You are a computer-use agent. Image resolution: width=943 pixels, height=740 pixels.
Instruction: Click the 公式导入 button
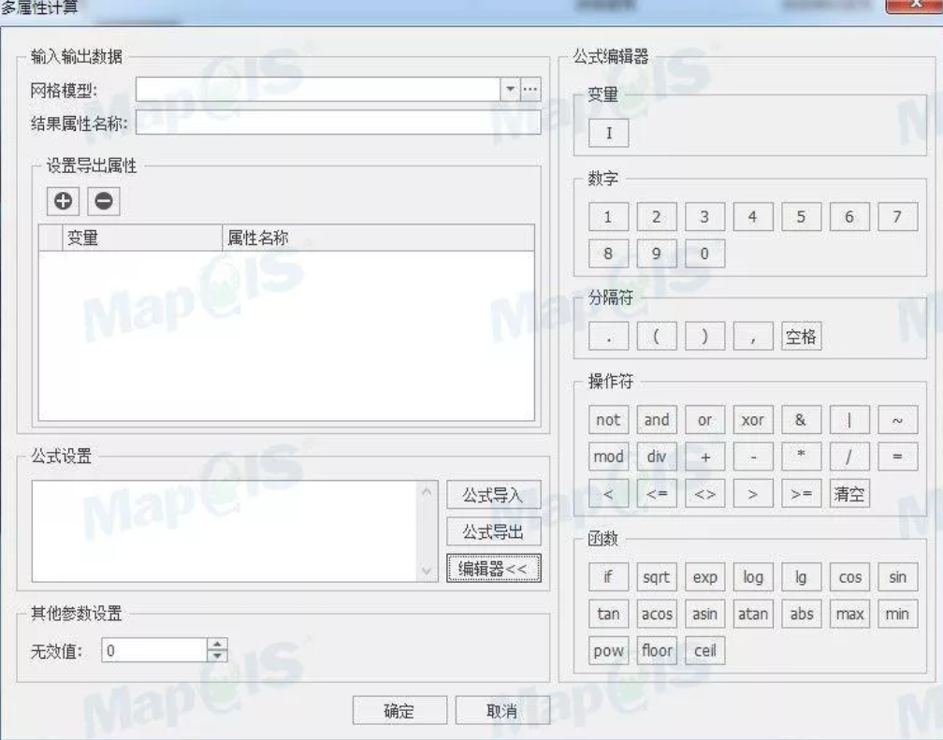pos(494,495)
